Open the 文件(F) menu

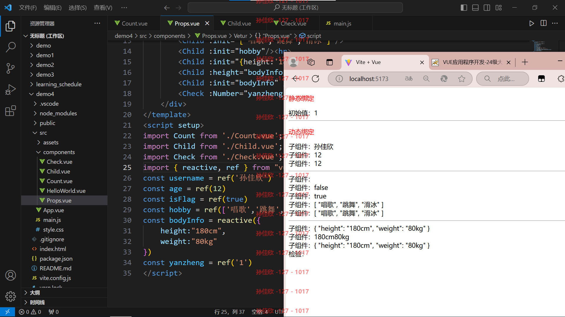tap(28, 8)
